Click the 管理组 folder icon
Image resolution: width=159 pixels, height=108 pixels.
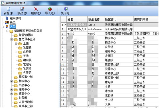coord(20,64)
